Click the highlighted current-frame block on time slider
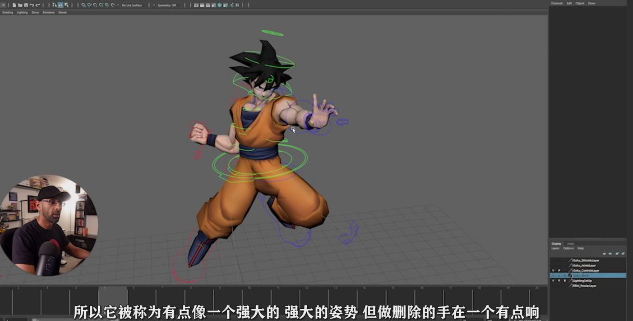This screenshot has width=633, height=321. coord(113,300)
